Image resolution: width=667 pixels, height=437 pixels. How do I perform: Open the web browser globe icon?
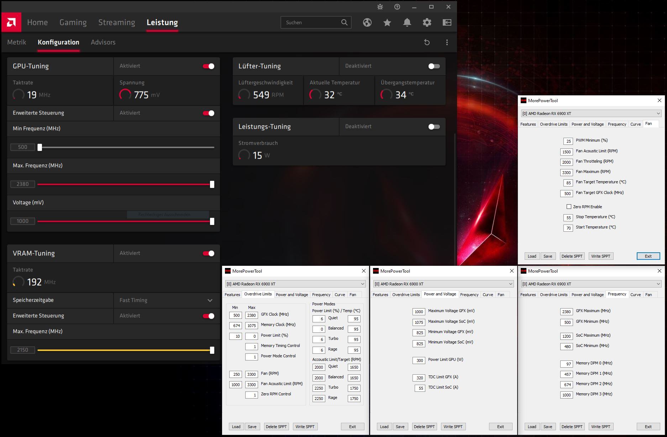[x=367, y=22]
